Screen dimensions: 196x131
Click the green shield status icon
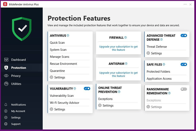tap(22, 29)
